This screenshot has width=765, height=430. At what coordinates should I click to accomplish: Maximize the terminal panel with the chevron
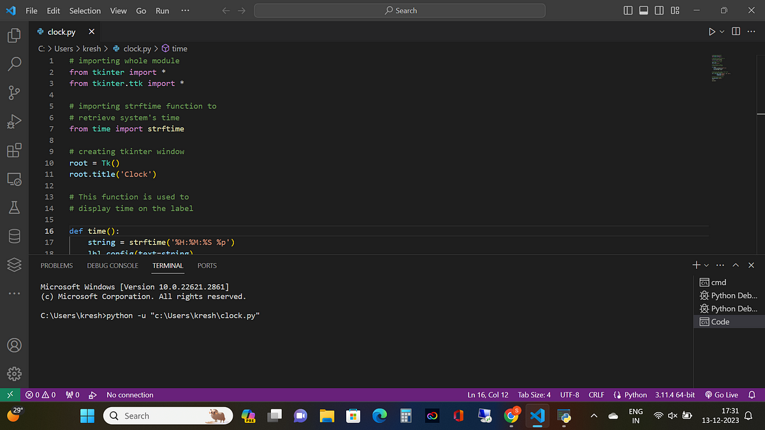736,265
